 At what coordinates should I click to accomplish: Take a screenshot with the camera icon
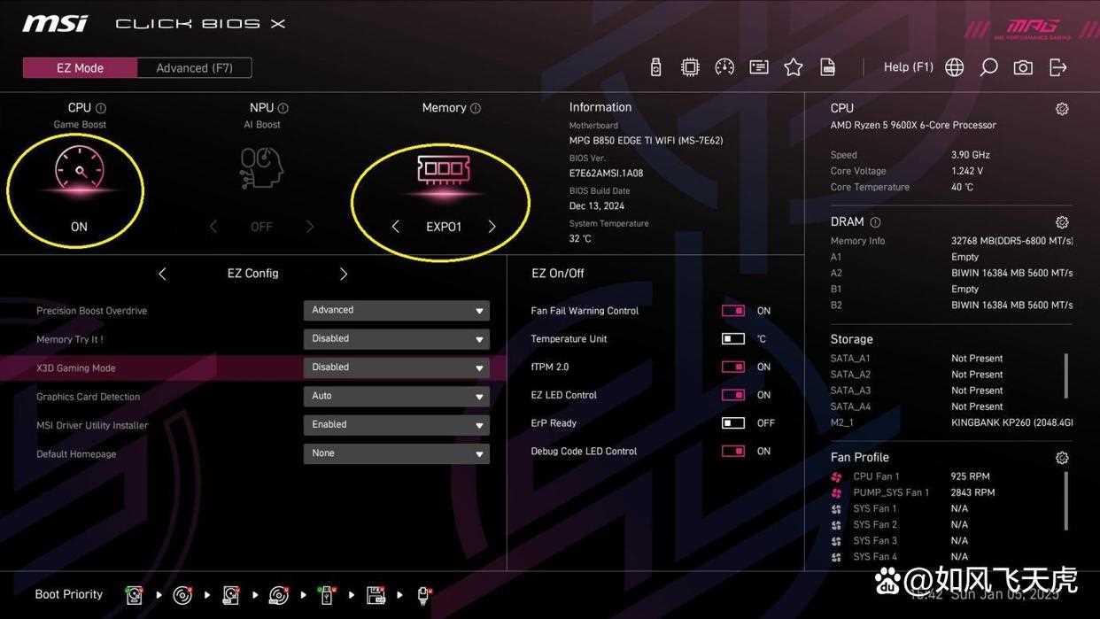coord(1023,67)
